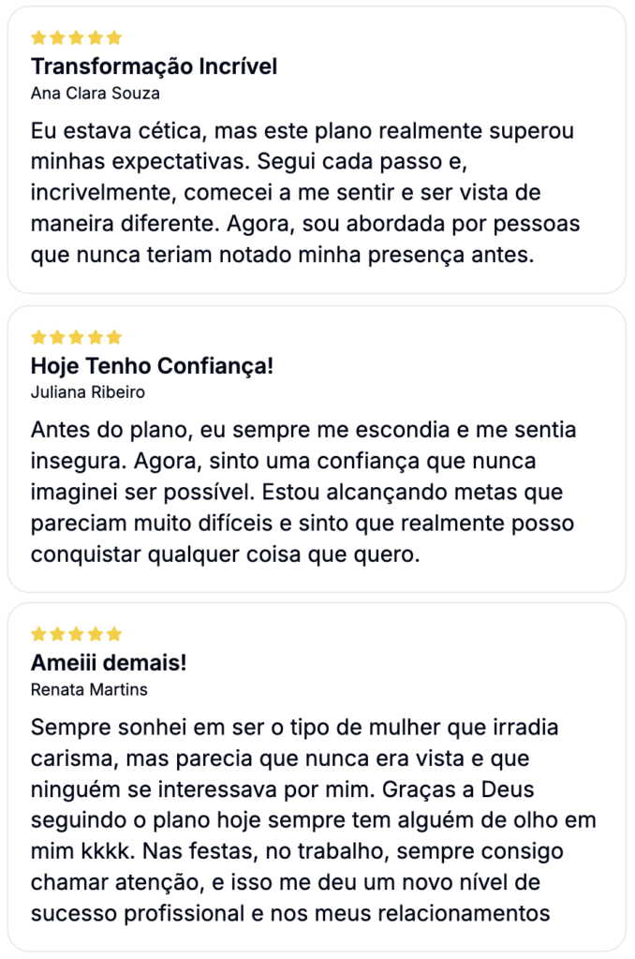Click the second star above Ameiii demais!

tap(57, 634)
